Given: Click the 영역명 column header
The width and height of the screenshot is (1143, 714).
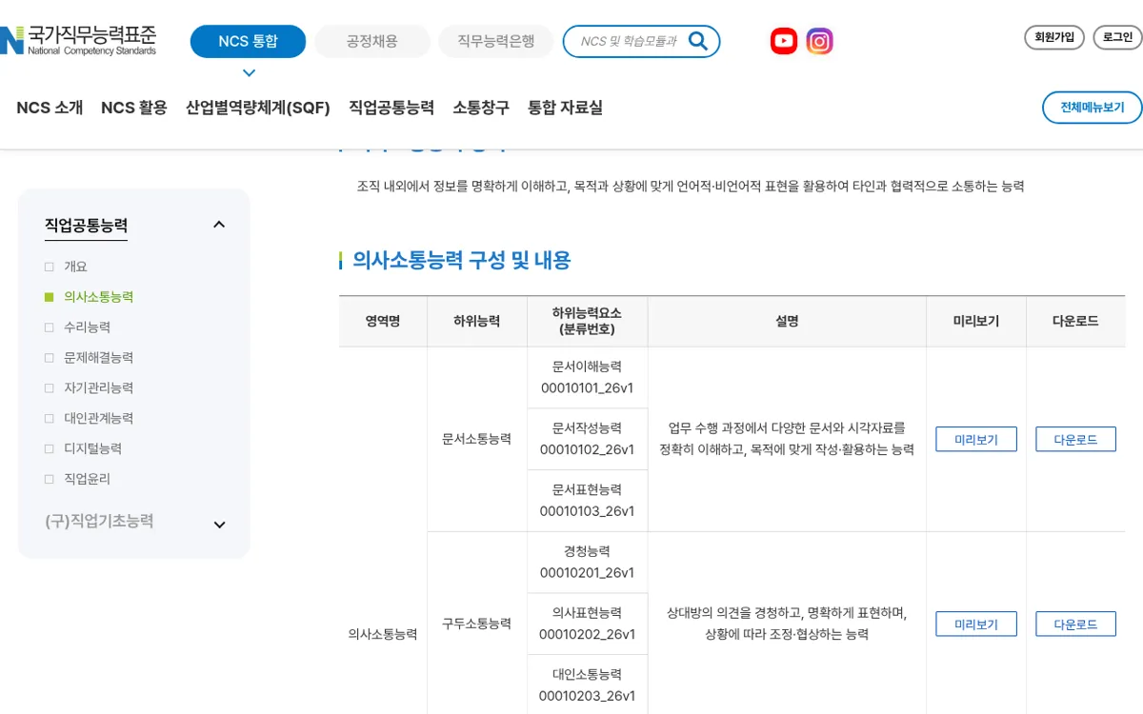Looking at the screenshot, I should pyautogui.click(x=383, y=322).
